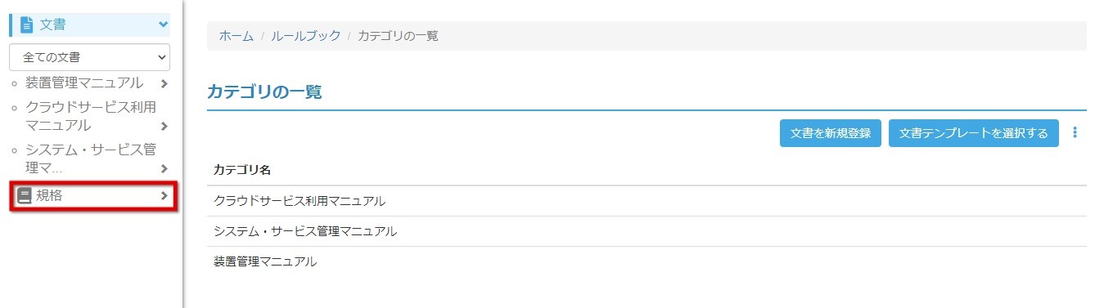Click the 文書を新規登録 button
This screenshot has width=1095, height=308.
(831, 133)
